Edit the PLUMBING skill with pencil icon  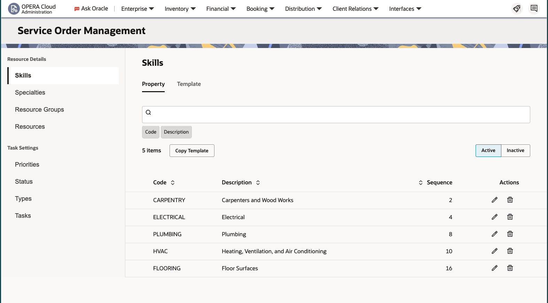tap(494, 234)
